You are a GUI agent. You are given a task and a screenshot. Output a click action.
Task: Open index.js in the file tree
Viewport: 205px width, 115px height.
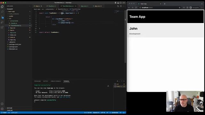click(x=12, y=37)
